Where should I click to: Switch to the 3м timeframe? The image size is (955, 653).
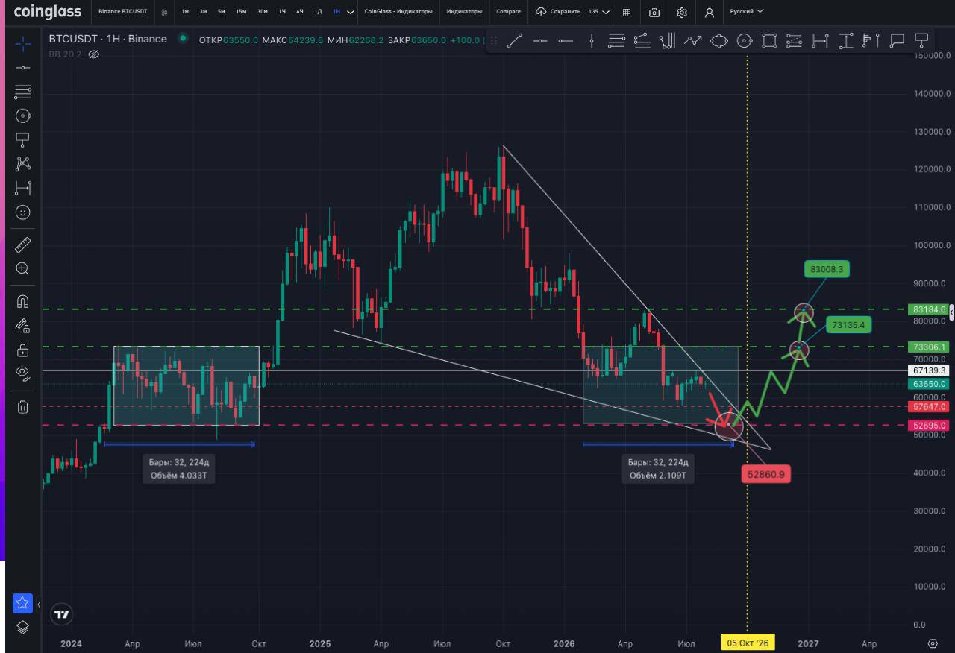click(x=203, y=12)
